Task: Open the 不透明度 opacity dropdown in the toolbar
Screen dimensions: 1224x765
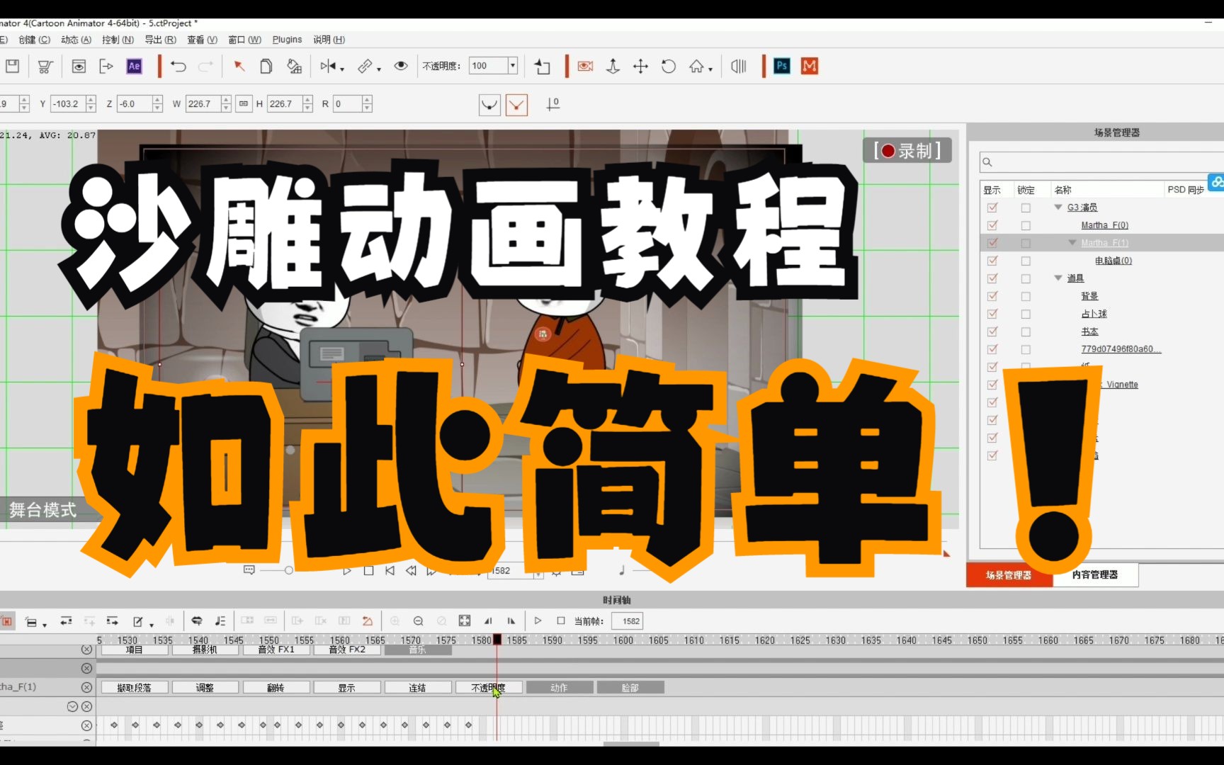Action: [512, 65]
